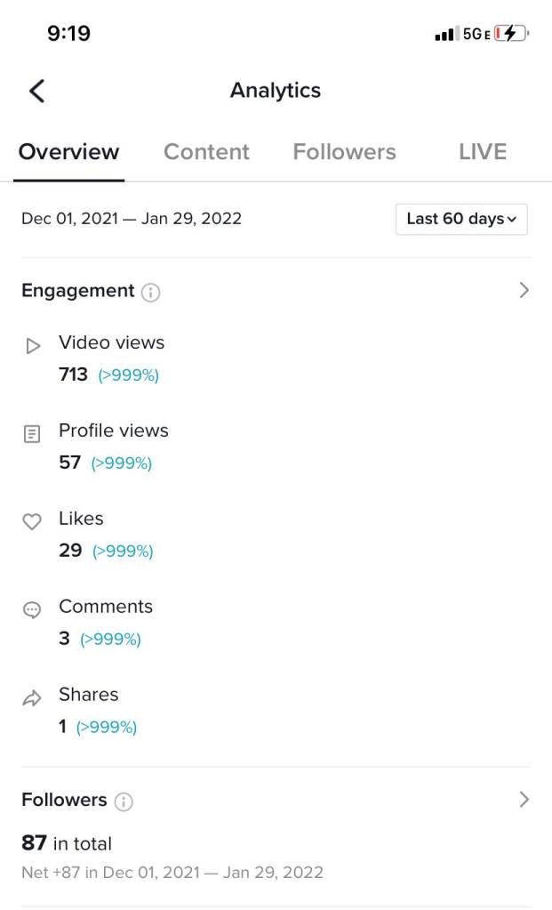Viewport: 552px width, 910px height.
Task: Tap the Profile views count 57
Action: pyautogui.click(x=69, y=463)
